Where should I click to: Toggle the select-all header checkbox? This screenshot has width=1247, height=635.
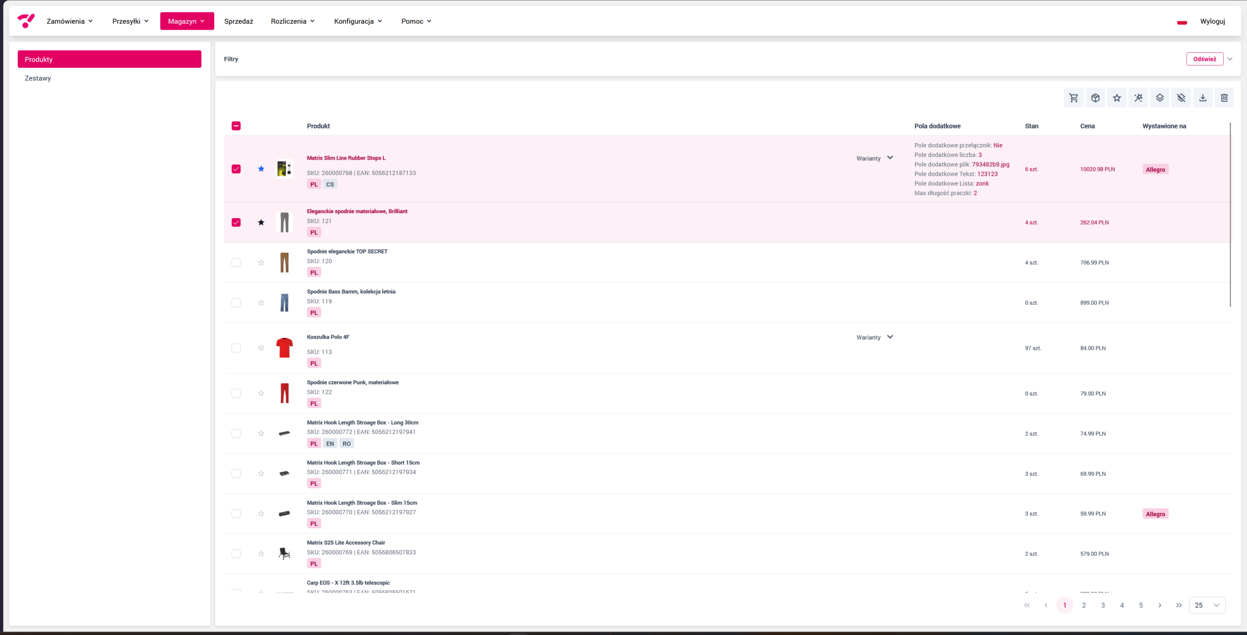(x=236, y=126)
